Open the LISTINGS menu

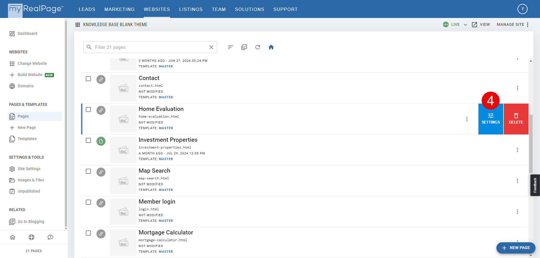tap(191, 9)
